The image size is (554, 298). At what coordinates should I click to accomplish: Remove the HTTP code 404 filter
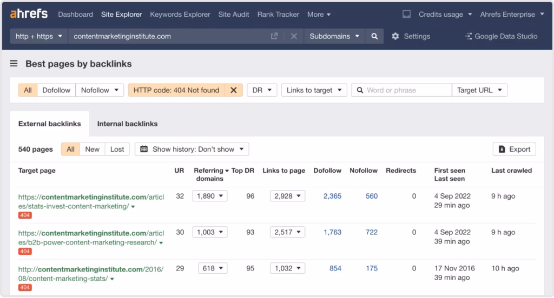coord(233,90)
